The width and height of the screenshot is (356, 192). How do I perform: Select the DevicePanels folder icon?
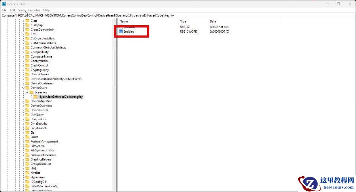27,110
